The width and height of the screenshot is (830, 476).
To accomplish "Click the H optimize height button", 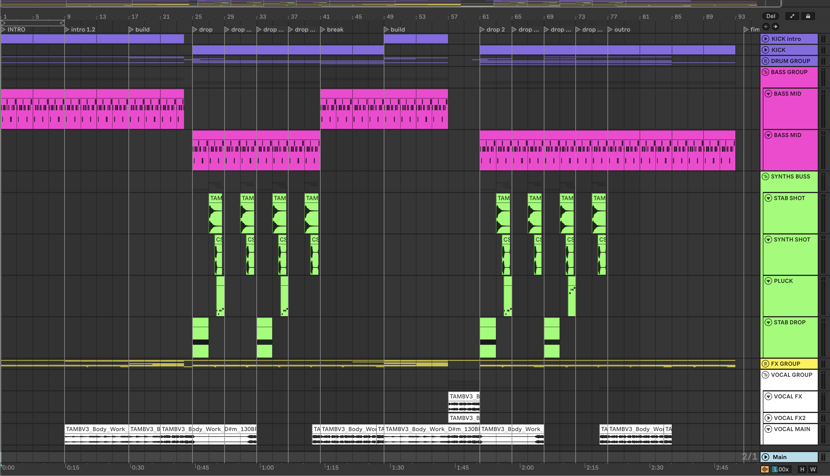I will tap(802, 469).
